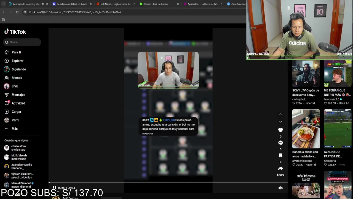Open the AVALIANDO PARTIDA DE video thumbnail
Image resolution: width=353 pixels, height=199 pixels.
pos(338,129)
